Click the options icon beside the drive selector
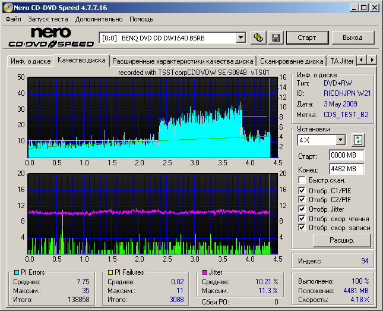 (x=258, y=37)
